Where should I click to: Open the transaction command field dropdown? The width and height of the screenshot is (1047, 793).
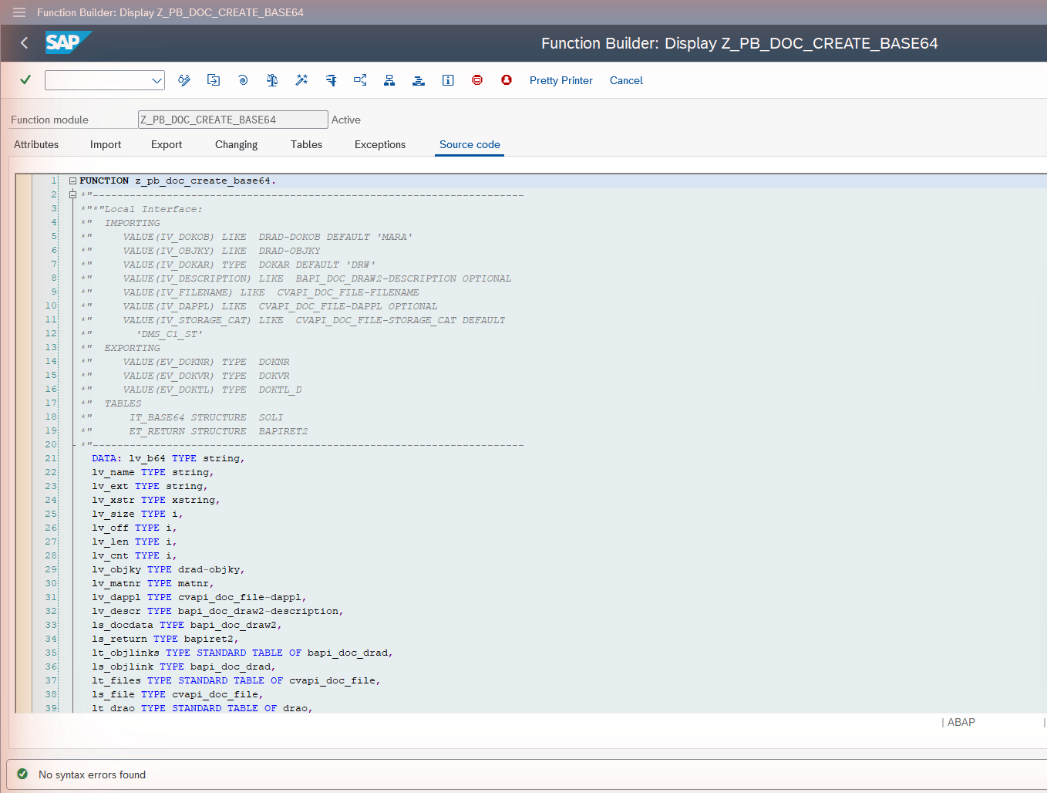pyautogui.click(x=157, y=80)
